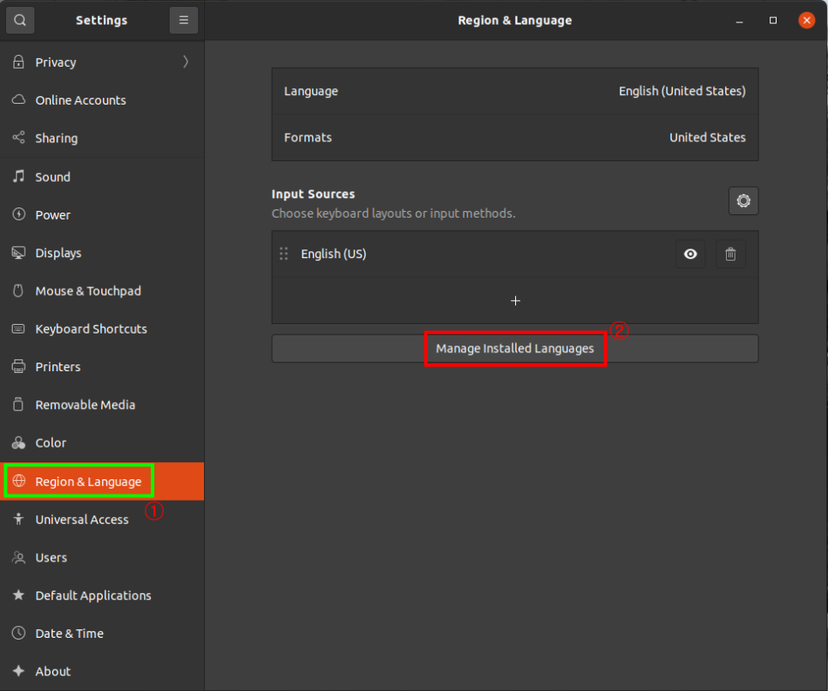Open Default Applications panel
The height and width of the screenshot is (691, 828).
(x=102, y=595)
